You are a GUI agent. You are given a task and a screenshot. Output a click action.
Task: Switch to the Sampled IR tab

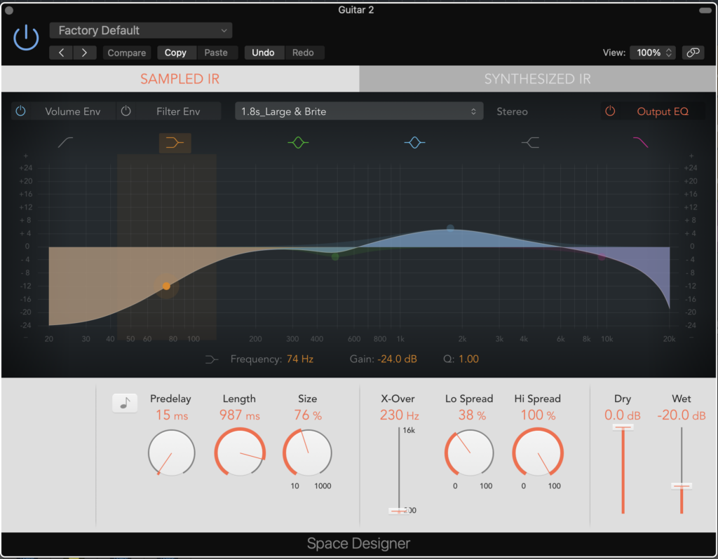tap(180, 78)
